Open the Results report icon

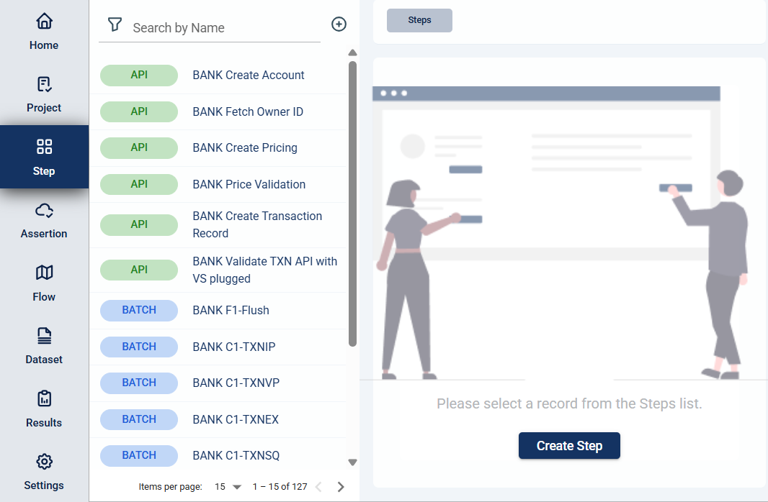point(44,398)
